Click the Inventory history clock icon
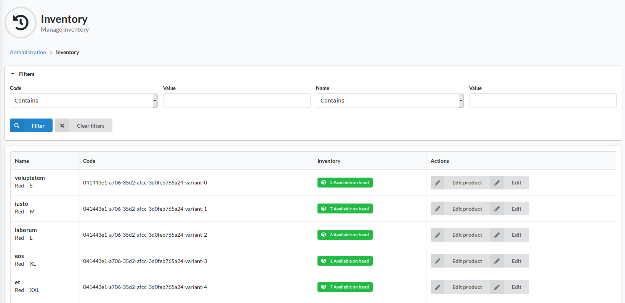The width and height of the screenshot is (625, 303). pyautogui.click(x=21, y=22)
